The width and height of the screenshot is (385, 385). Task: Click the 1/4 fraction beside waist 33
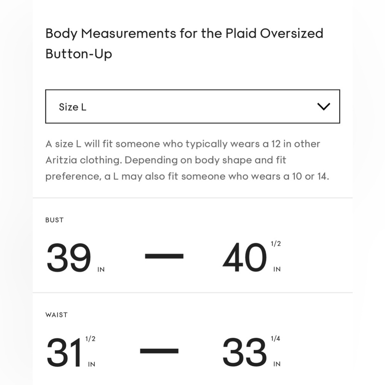276,338
